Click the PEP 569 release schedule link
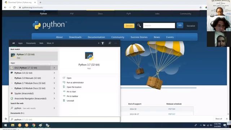This screenshot has height=130, width=231. point(172,109)
